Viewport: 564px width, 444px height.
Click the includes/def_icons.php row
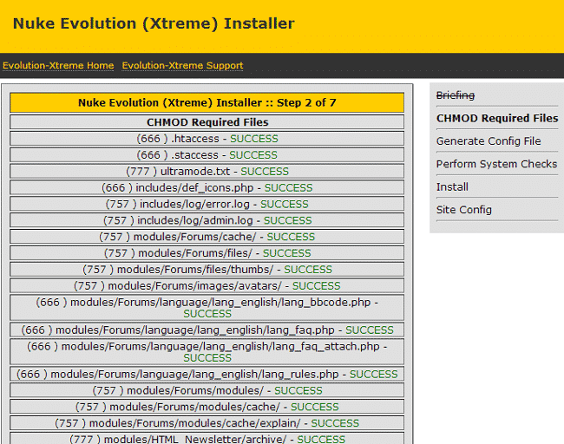[x=207, y=188]
